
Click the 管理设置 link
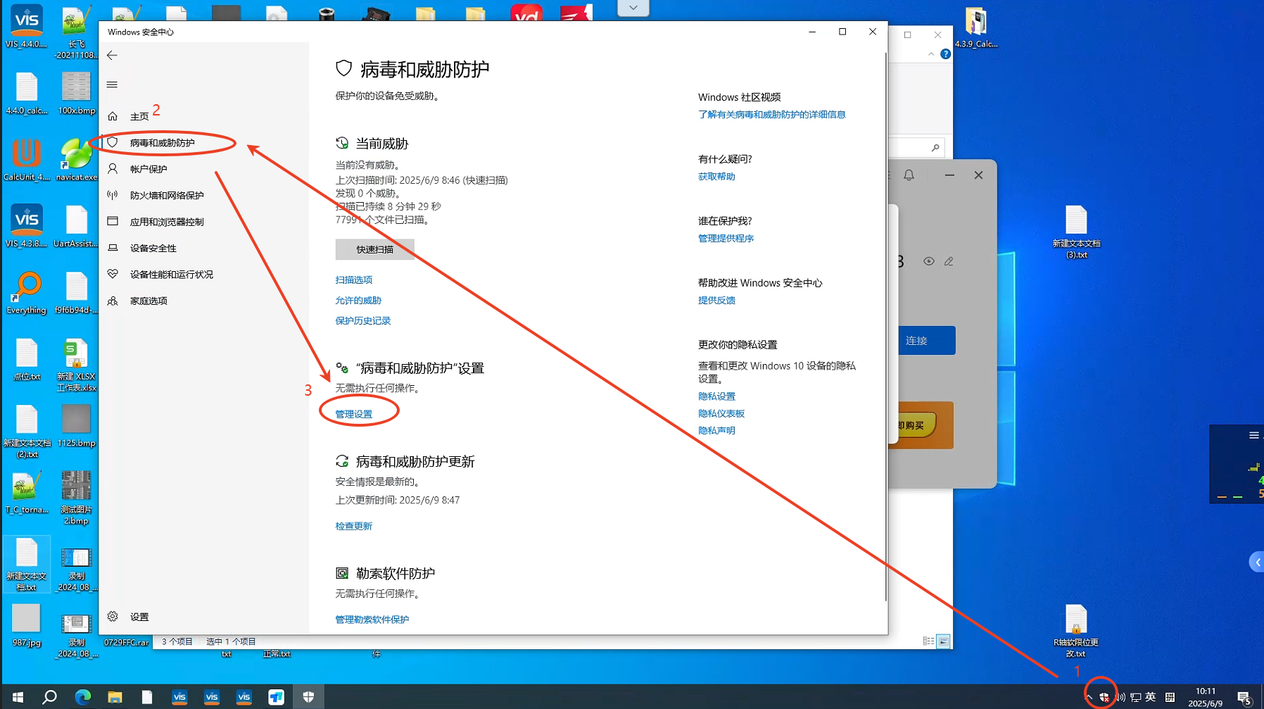(354, 414)
